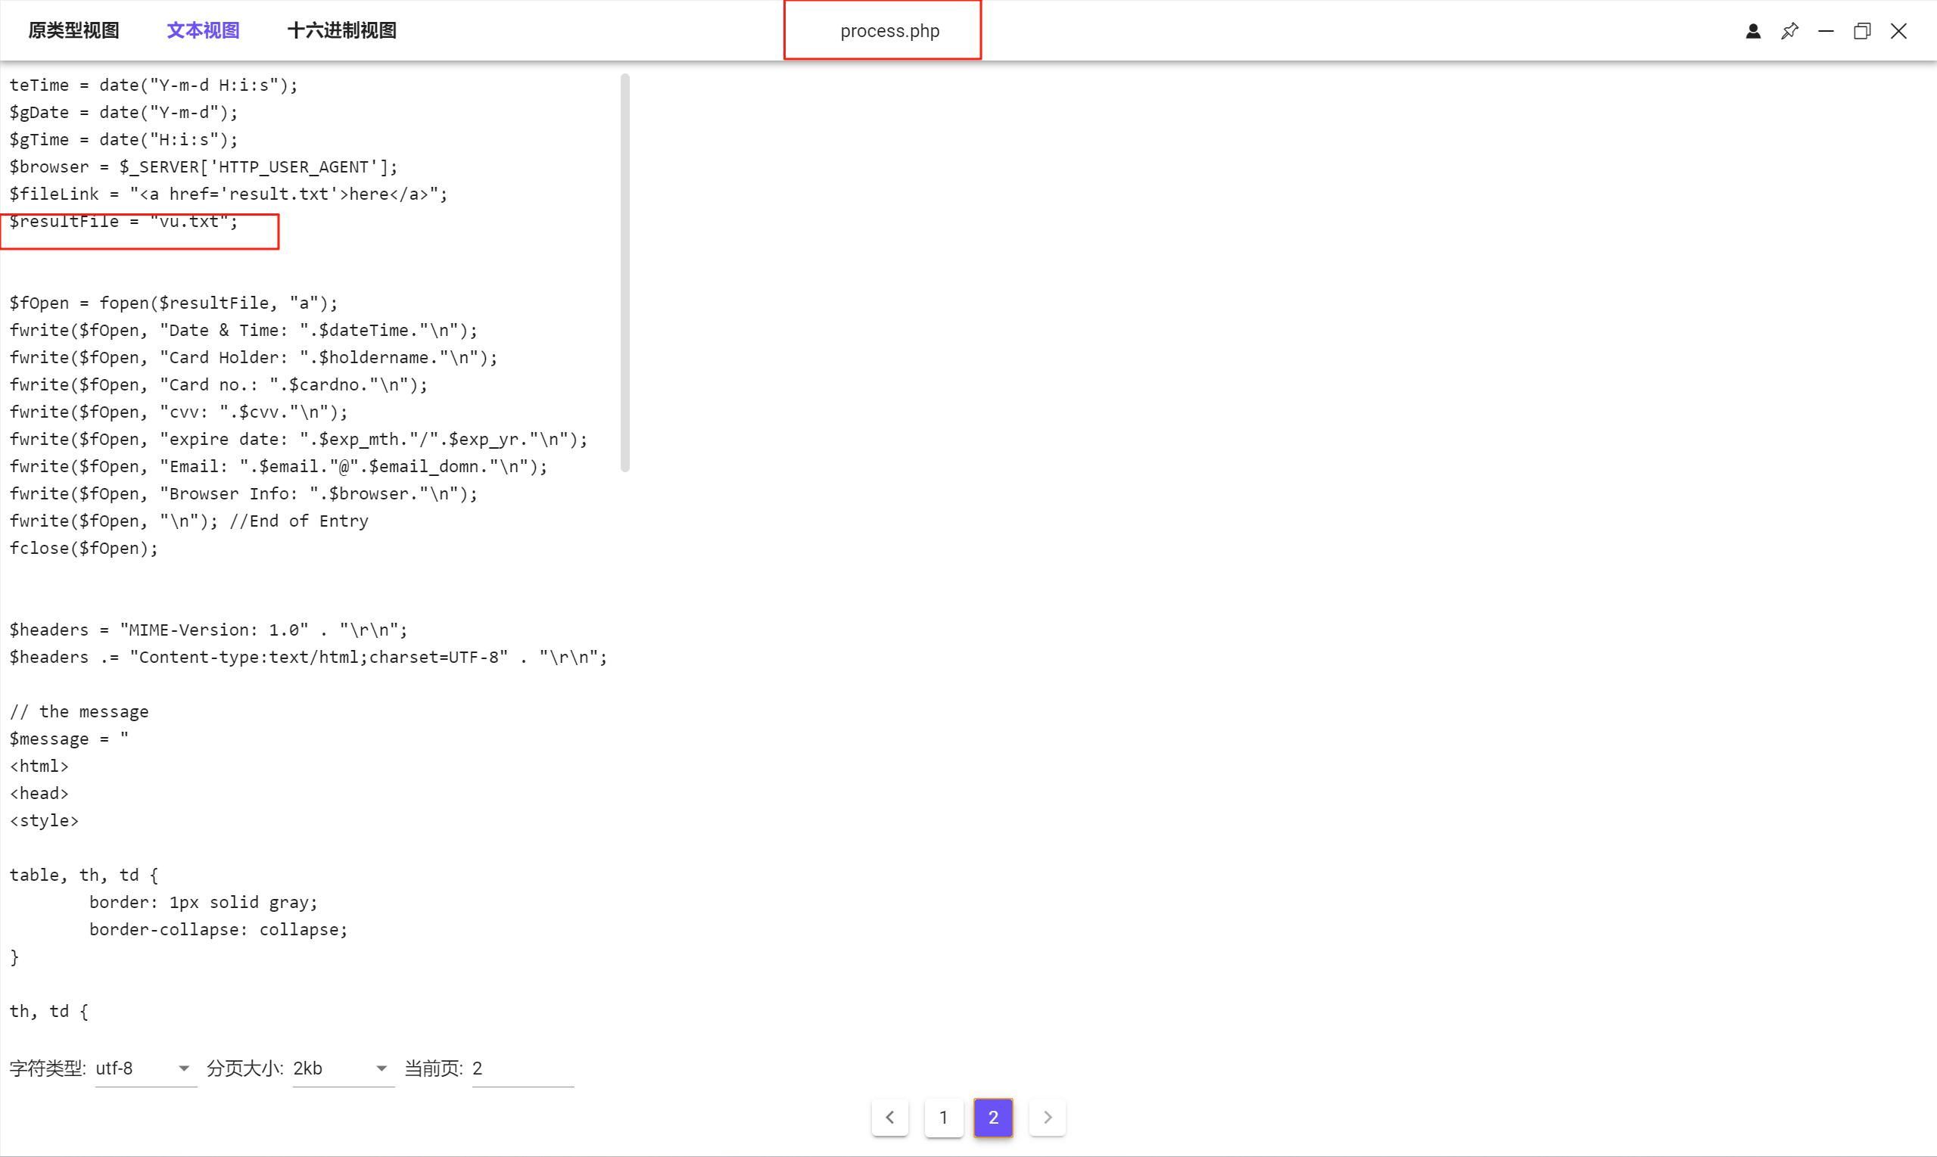This screenshot has width=1937, height=1157.
Task: Click the $resultFile = "vu.txt" line
Action: (x=123, y=222)
